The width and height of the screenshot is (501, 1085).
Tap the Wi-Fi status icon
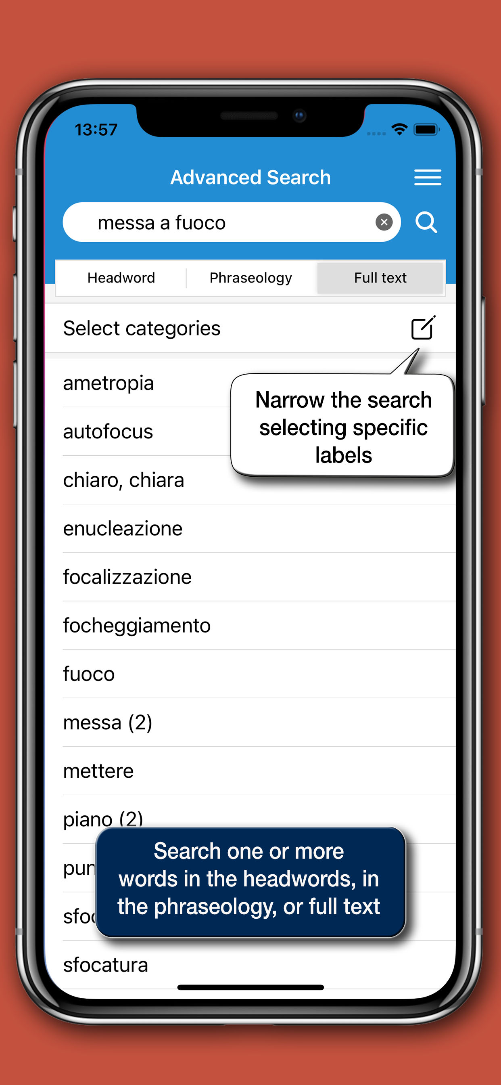coord(399,129)
